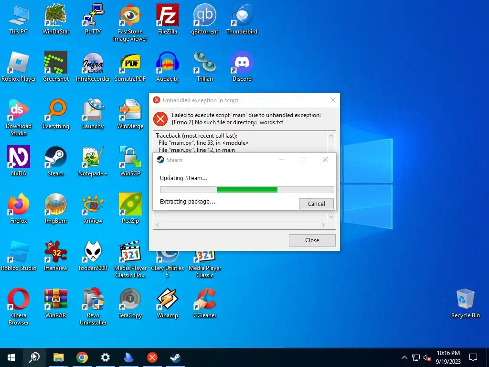Select the PuTTY desktop shortcut
The height and width of the screenshot is (367, 489).
pyautogui.click(x=93, y=19)
